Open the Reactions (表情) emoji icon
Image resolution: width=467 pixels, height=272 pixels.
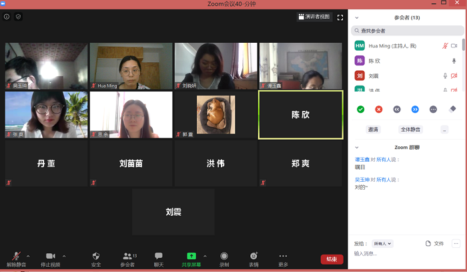[254, 256]
